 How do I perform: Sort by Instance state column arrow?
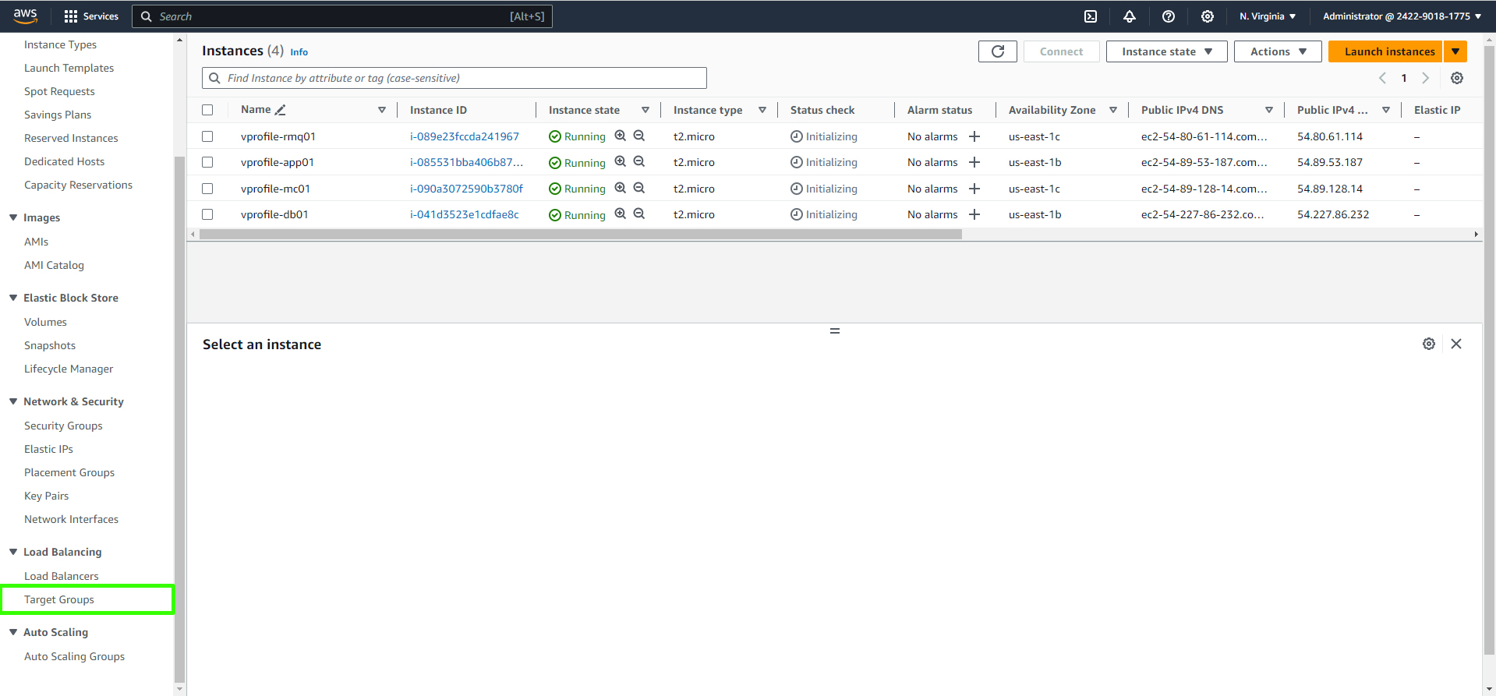645,110
